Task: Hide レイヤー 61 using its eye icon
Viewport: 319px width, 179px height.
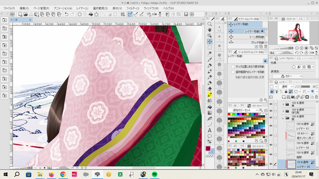Action: click(271, 126)
